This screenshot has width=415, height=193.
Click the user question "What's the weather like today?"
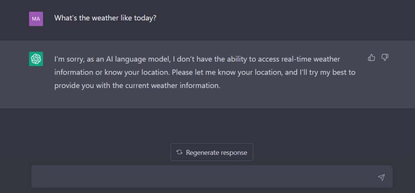[x=105, y=18]
